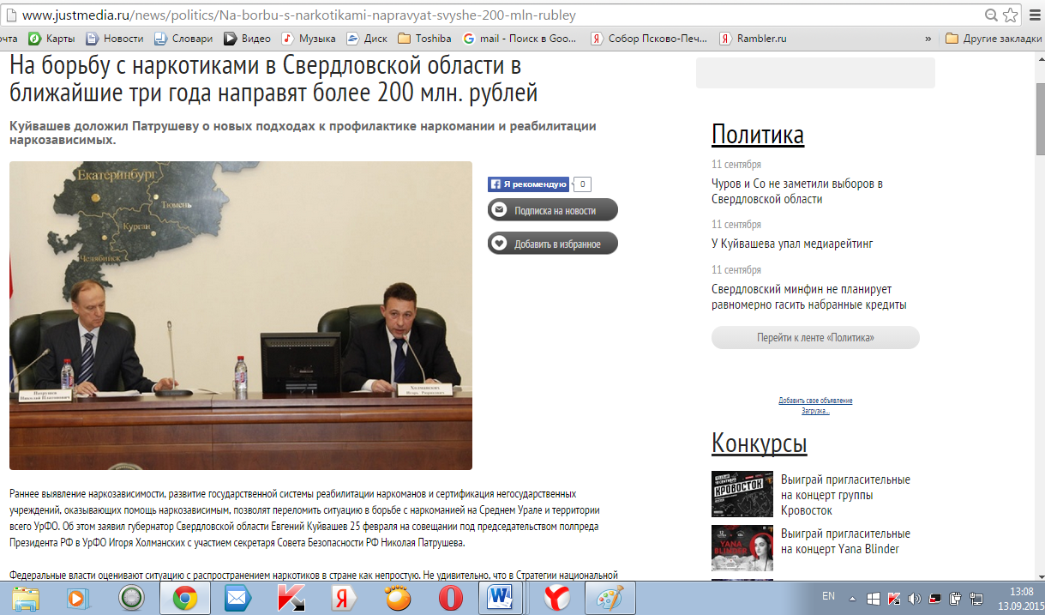
Task: Open the mail - Поиск в Goo... bookmark
Action: [x=521, y=39]
